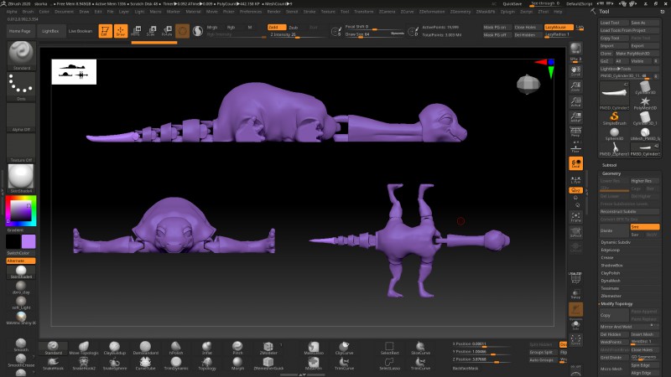The height and width of the screenshot is (377, 671).
Task: Expand the Dynamic Subdiv section
Action: [616, 242]
